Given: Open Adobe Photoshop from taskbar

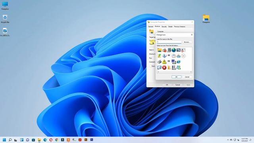Looking at the screenshot, I should click(92, 140).
